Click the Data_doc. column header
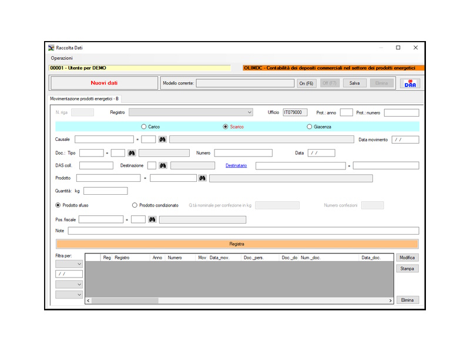 tap(376, 258)
